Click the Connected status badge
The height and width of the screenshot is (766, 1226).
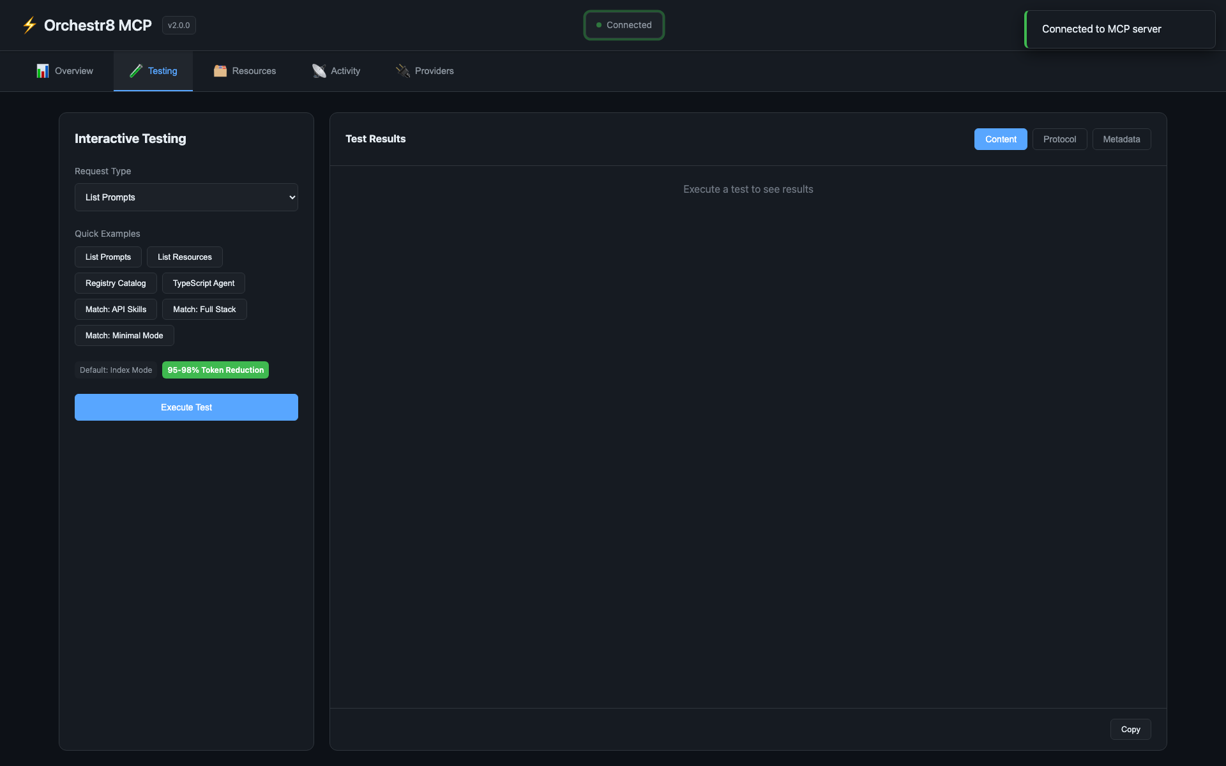pyautogui.click(x=624, y=25)
